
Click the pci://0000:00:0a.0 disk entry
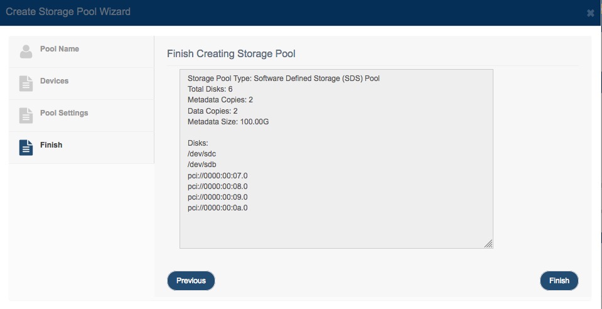(x=218, y=208)
